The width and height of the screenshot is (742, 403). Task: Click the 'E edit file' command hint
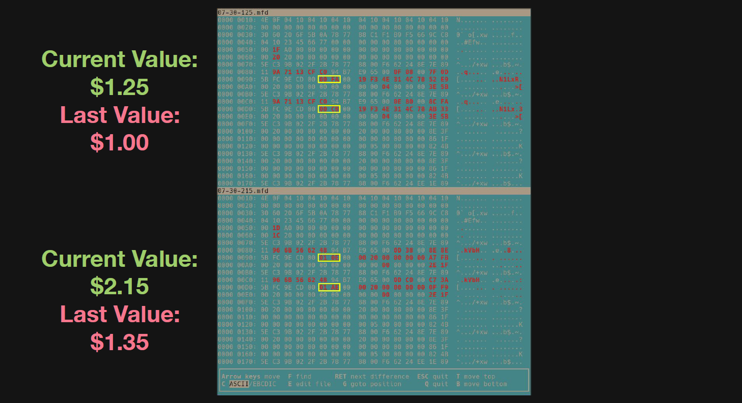click(x=309, y=384)
